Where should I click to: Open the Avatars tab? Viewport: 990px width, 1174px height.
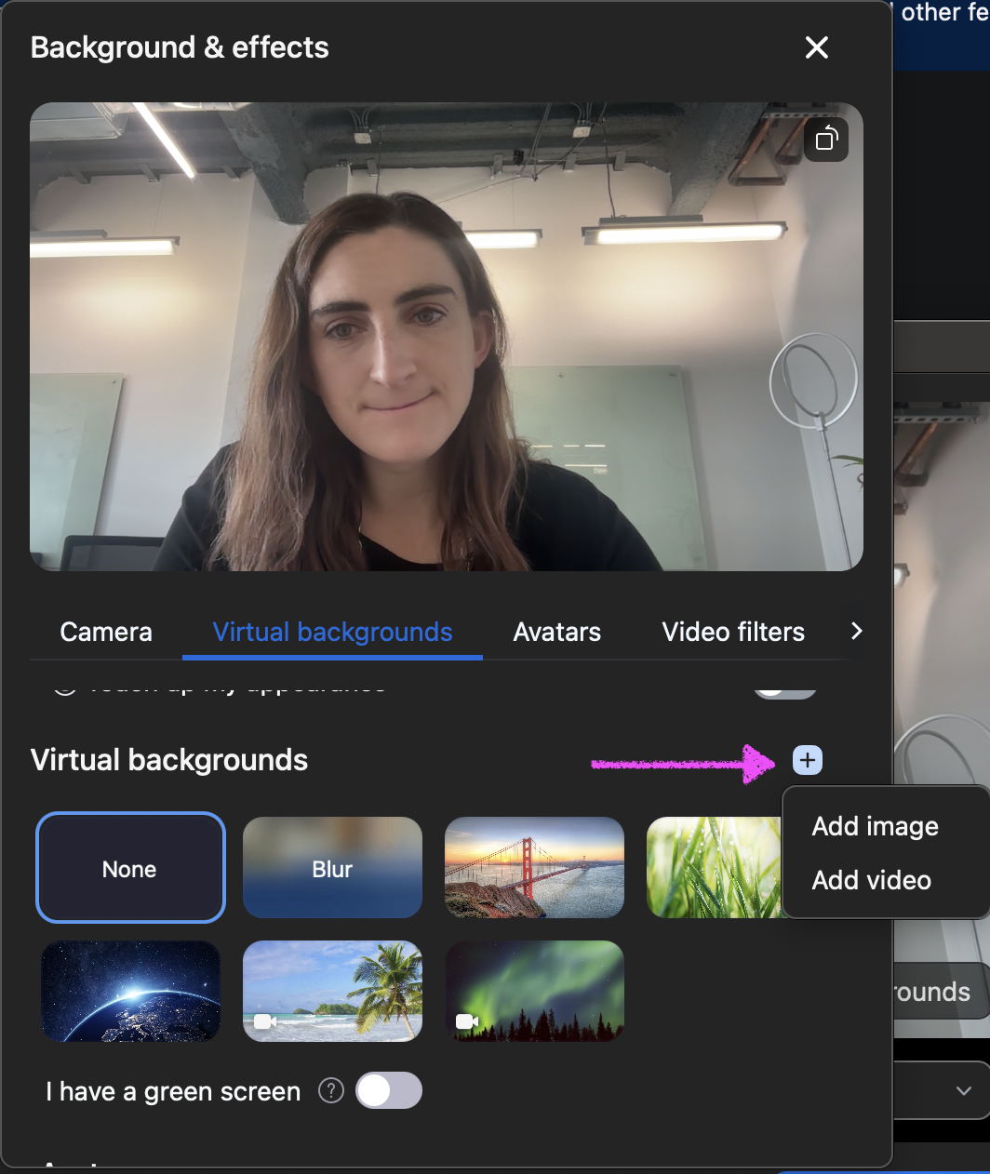[556, 632]
